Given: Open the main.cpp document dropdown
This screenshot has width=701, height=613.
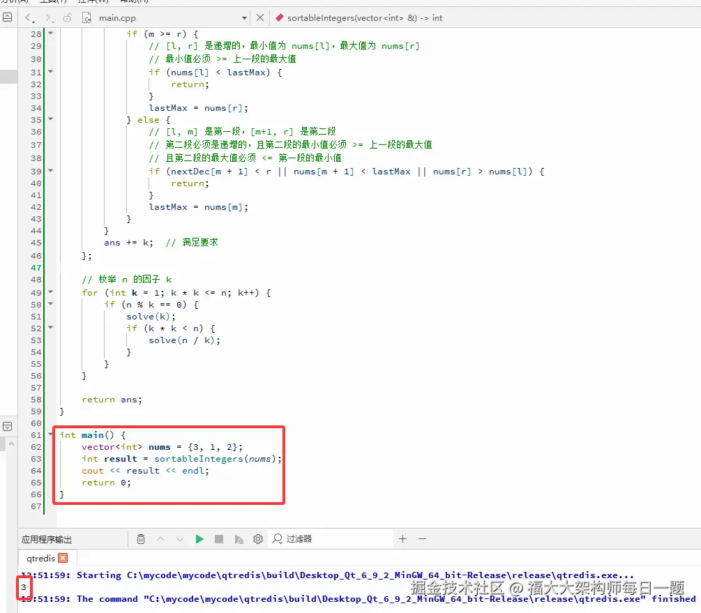Looking at the screenshot, I should 244,18.
